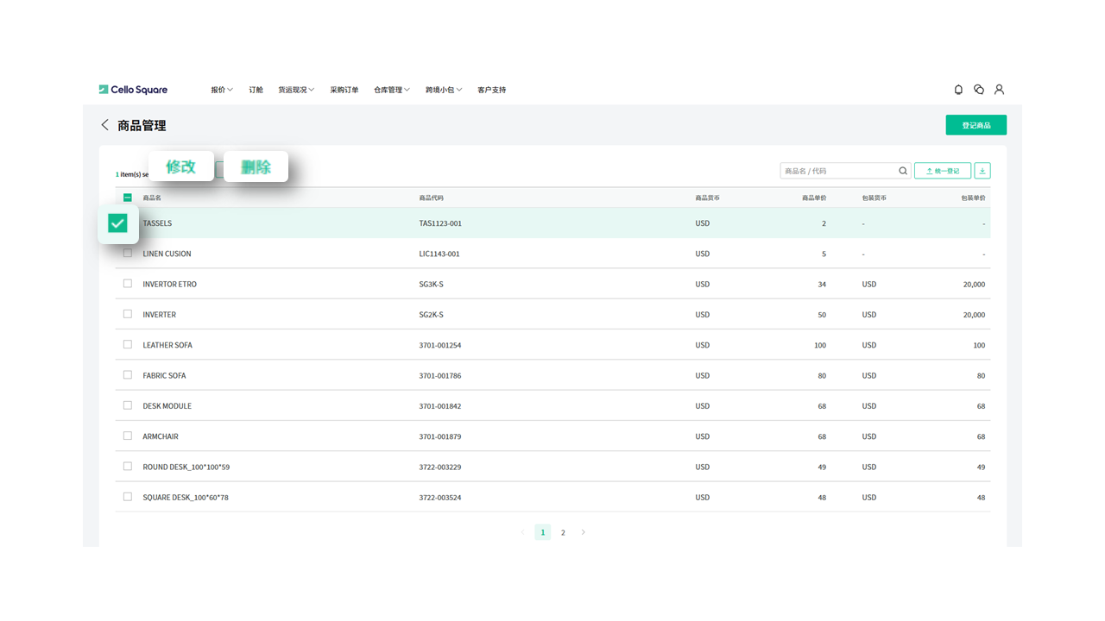Expand the 货运现况 dropdown menu

point(296,90)
